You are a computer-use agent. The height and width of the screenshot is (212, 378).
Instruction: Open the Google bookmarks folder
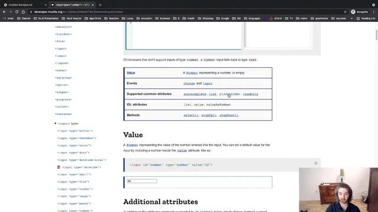(223, 18)
